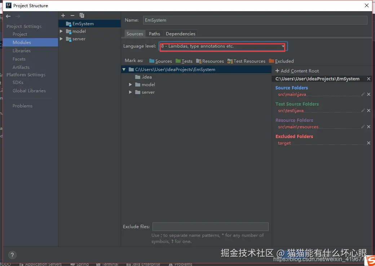Click src\test\java test folder entry

pyautogui.click(x=291, y=111)
